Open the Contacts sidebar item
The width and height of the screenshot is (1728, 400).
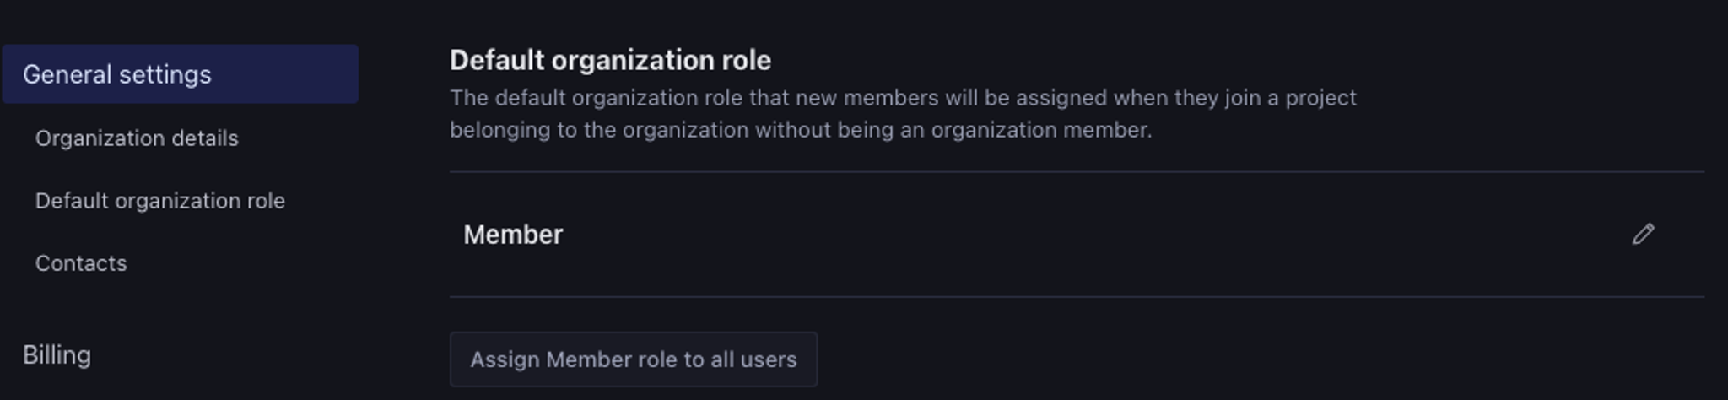coord(81,263)
